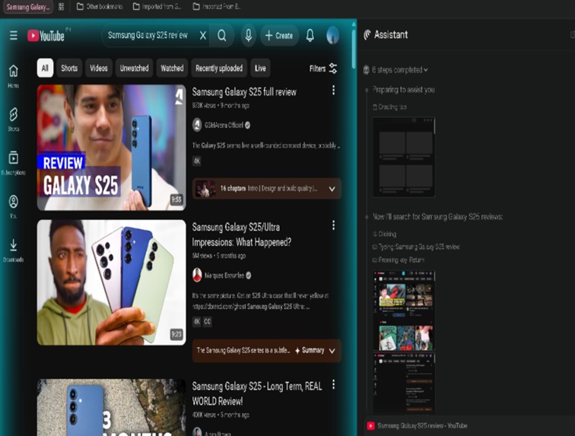Viewport: 575px width, 436px height.
Task: Click the 4K badge under S25 full review
Action: [x=196, y=161]
